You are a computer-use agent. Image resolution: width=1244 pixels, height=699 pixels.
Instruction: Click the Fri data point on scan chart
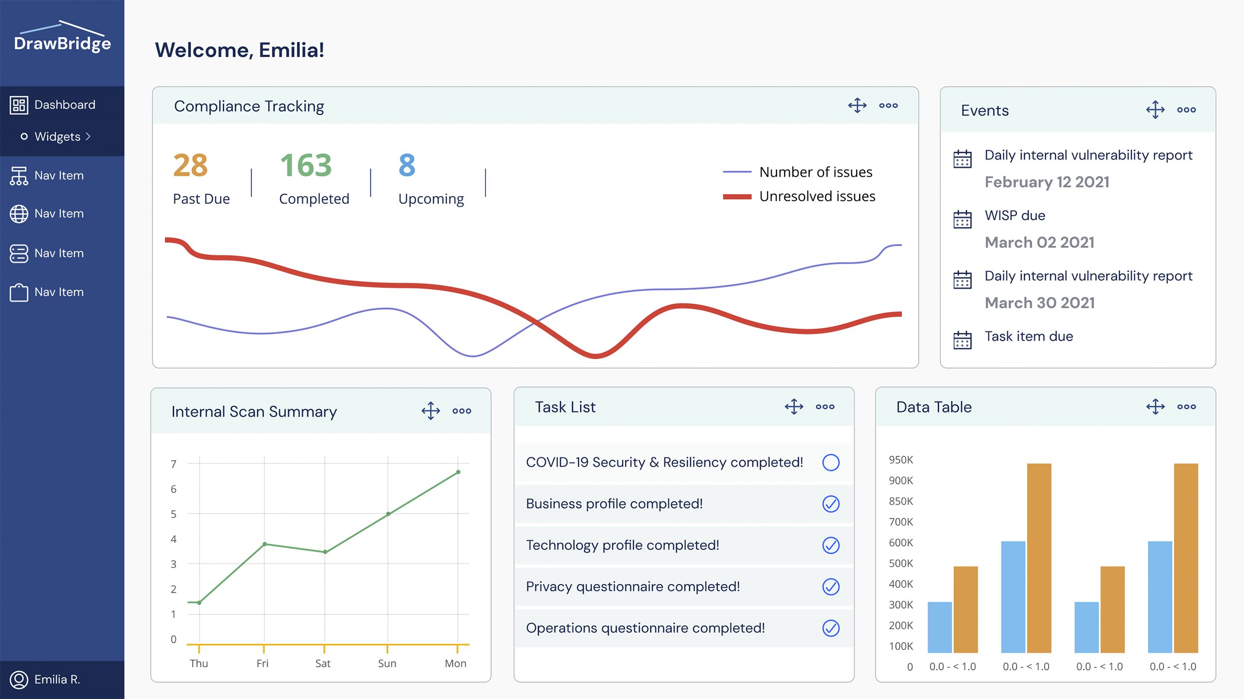pyautogui.click(x=264, y=544)
